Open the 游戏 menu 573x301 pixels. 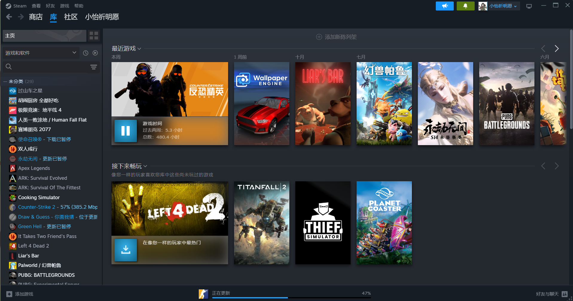(65, 6)
